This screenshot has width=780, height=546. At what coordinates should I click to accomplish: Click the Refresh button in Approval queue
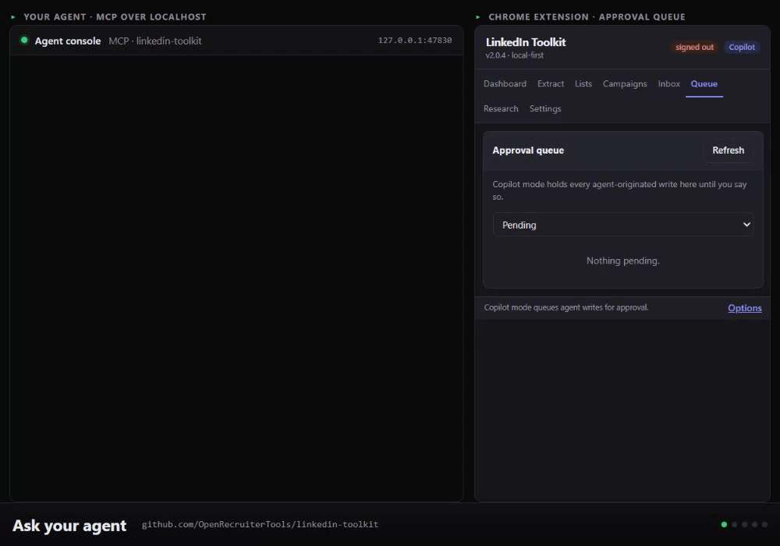point(728,151)
